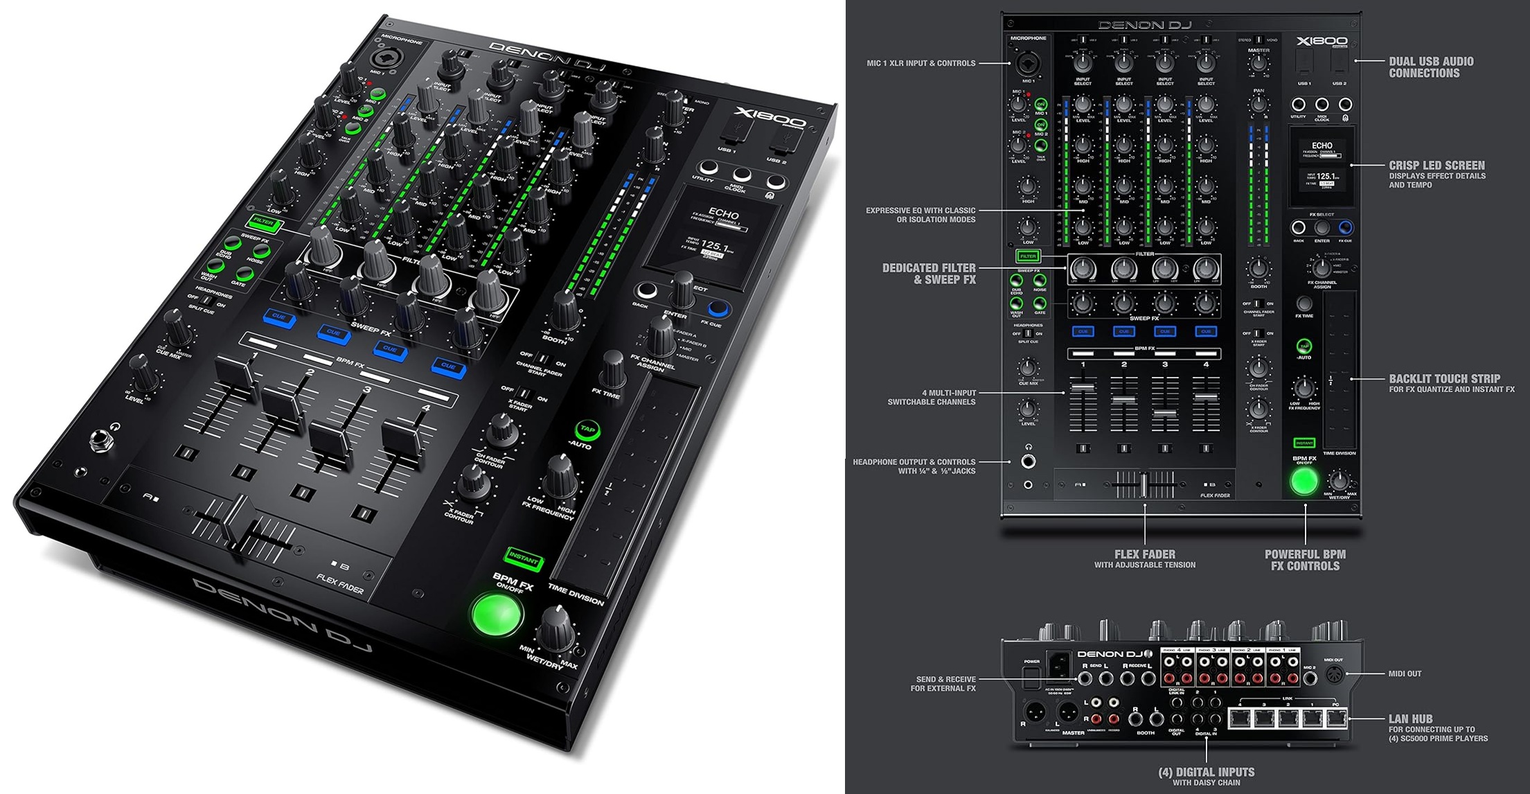Click green BPM FX ON/OFF button in angled photo
This screenshot has height=794, width=1530.
(497, 615)
